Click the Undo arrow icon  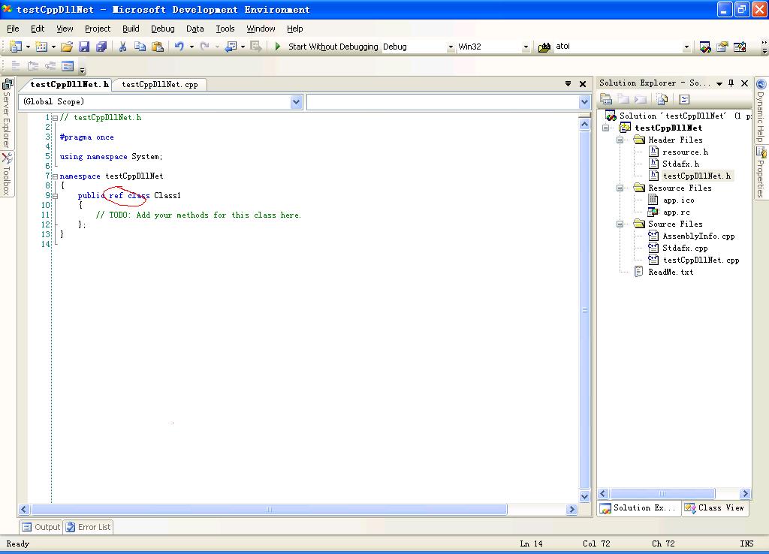179,47
